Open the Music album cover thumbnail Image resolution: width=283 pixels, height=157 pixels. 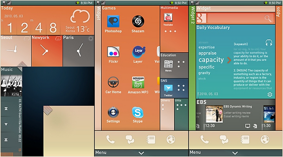[11, 85]
